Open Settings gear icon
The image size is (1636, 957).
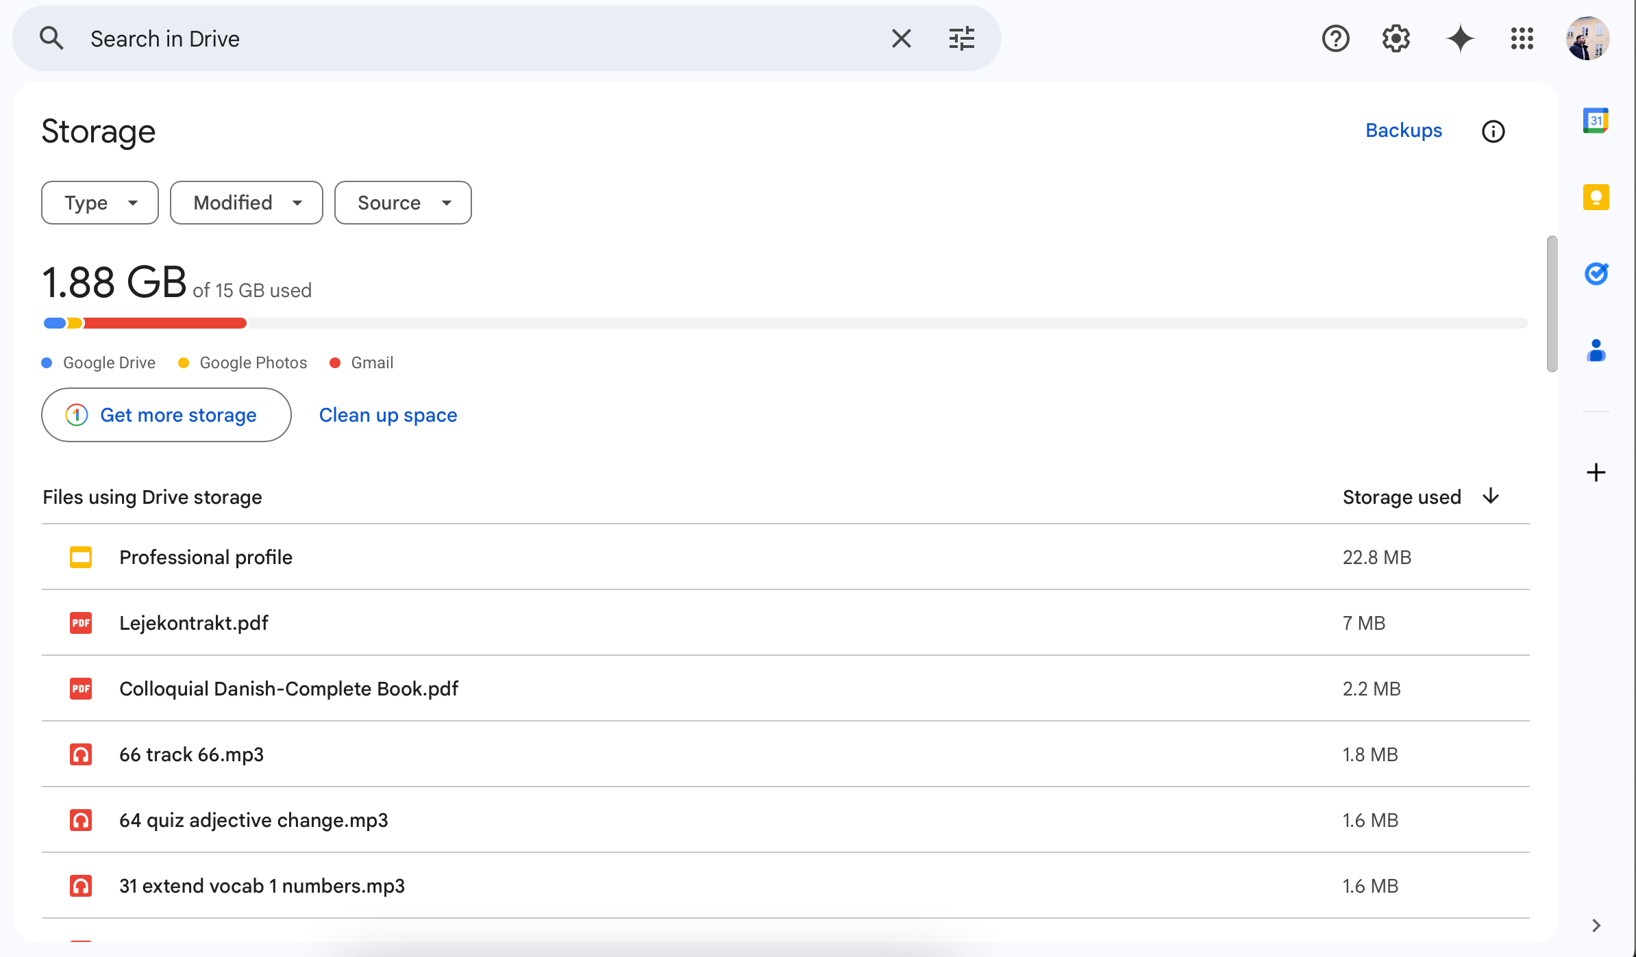[x=1396, y=39]
